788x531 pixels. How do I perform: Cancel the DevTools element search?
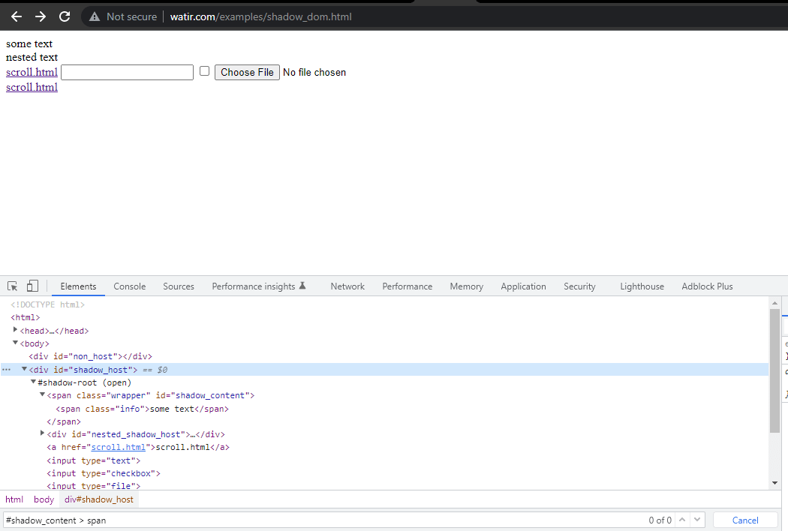click(745, 520)
